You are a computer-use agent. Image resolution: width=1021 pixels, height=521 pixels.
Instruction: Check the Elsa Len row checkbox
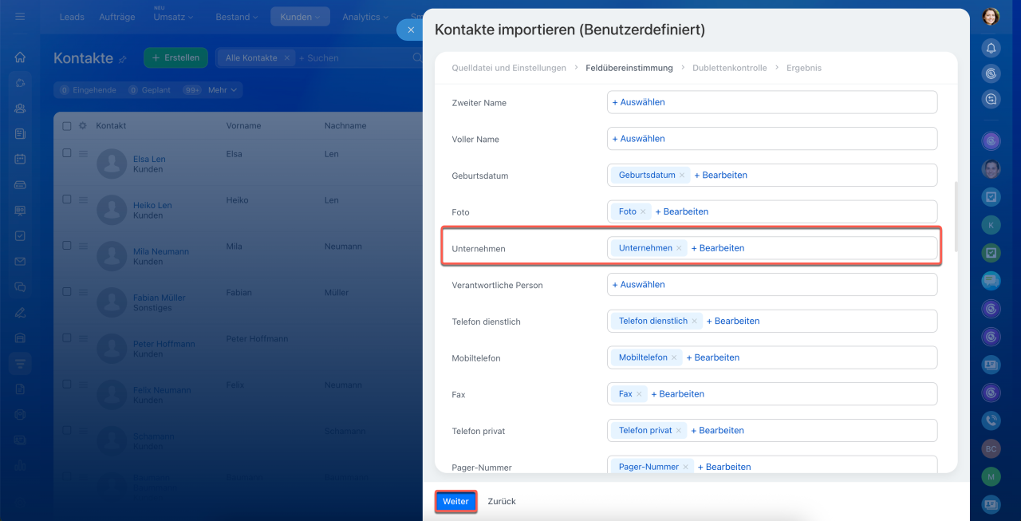coord(67,153)
